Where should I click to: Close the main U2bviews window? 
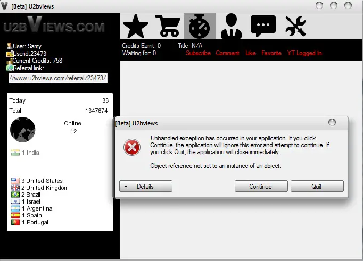pos(348,5)
